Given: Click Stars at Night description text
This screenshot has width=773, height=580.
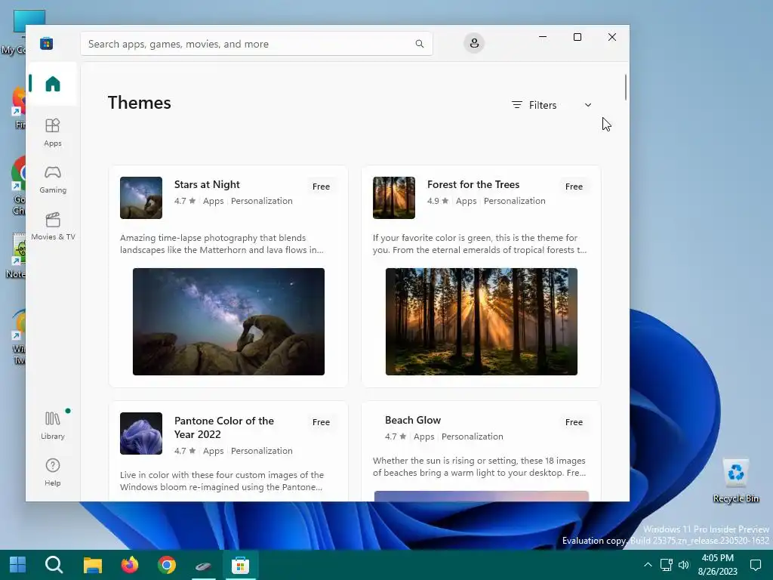Looking at the screenshot, I should (222, 244).
